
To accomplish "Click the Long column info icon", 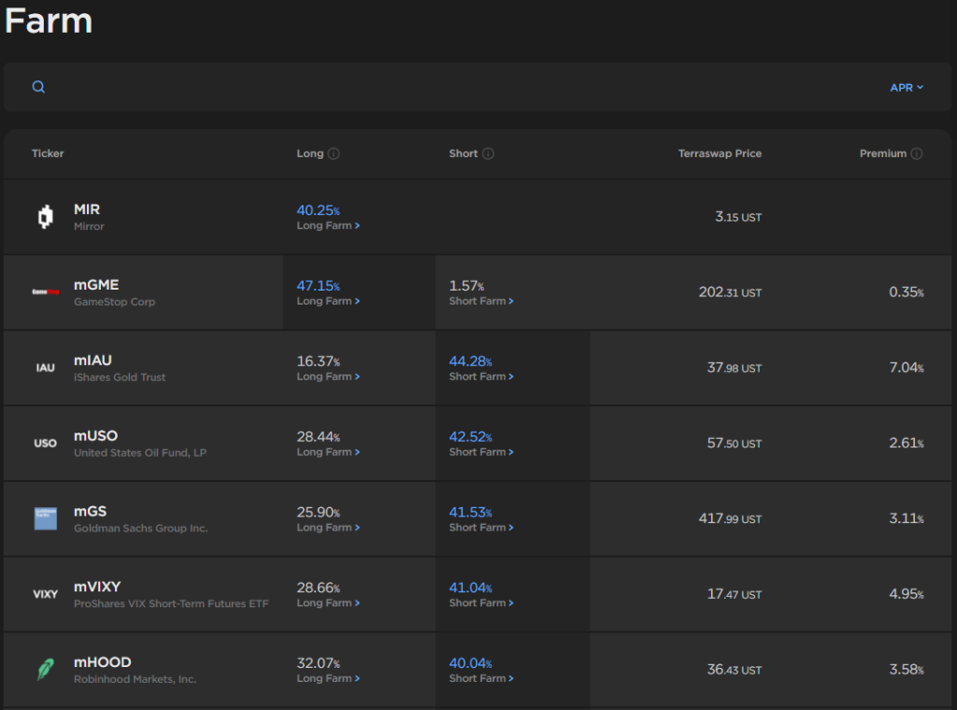I will [334, 154].
